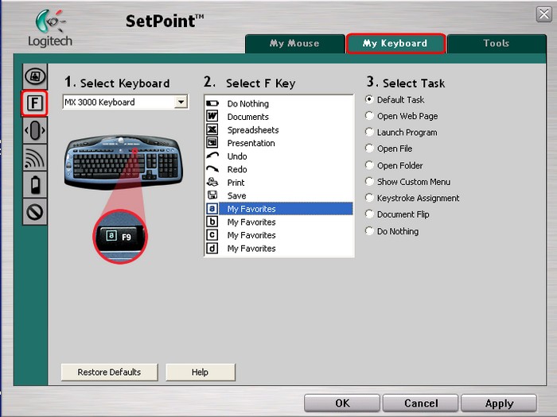Screen dimensions: 557x417
Task: Click the Documents W icon in F Key list
Action: pos(212,116)
